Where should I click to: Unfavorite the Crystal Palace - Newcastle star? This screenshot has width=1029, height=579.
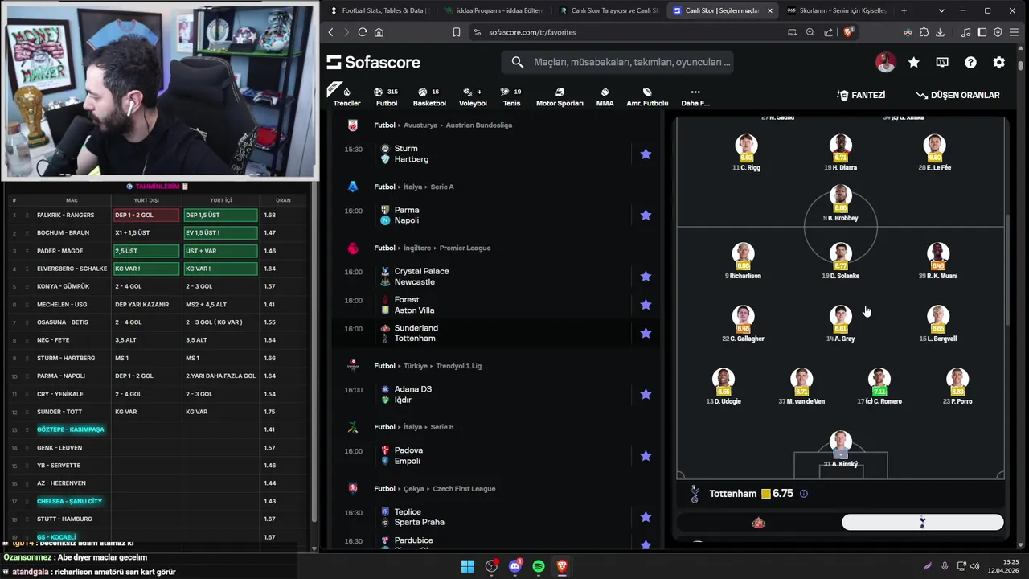646,276
